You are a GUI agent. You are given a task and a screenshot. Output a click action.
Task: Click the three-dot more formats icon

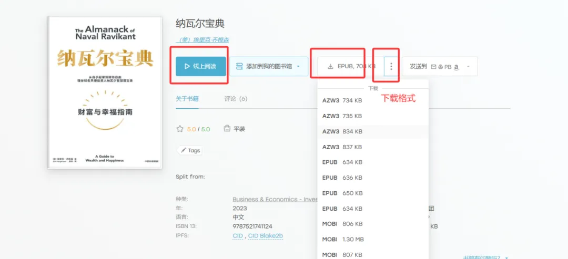point(391,66)
